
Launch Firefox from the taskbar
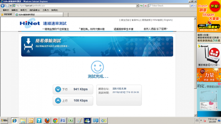point(47,121)
